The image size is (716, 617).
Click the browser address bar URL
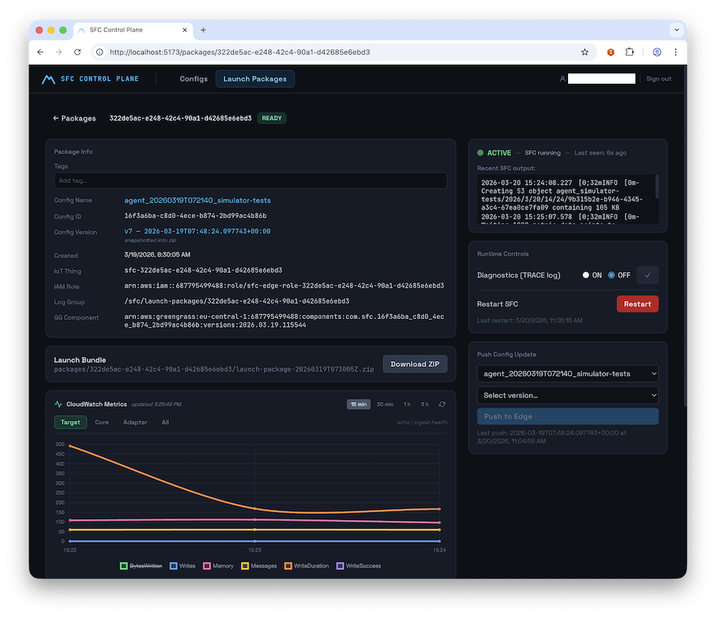tap(239, 52)
